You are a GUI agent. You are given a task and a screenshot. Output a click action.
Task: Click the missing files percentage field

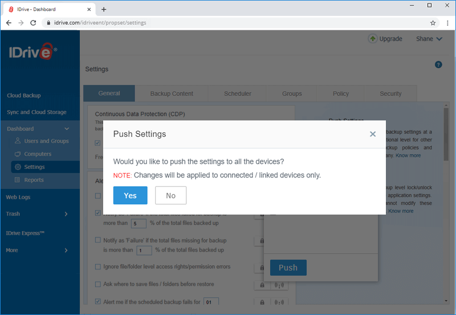pos(144,251)
